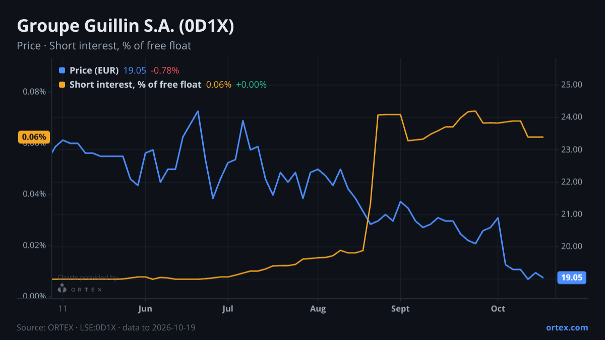
Task: Select the chart title Groupe Guillin S.A. (0D1X)
Action: pos(125,26)
